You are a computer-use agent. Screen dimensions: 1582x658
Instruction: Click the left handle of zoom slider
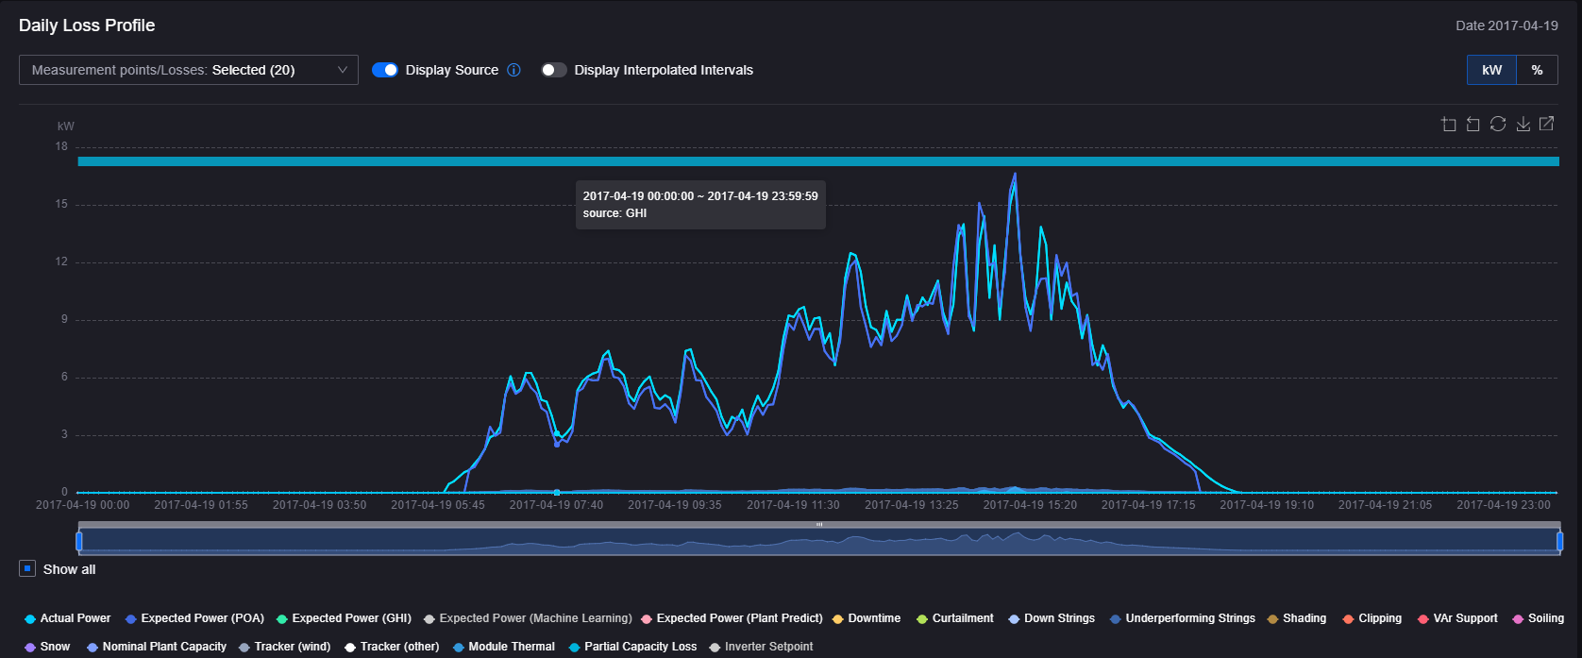[x=79, y=541]
